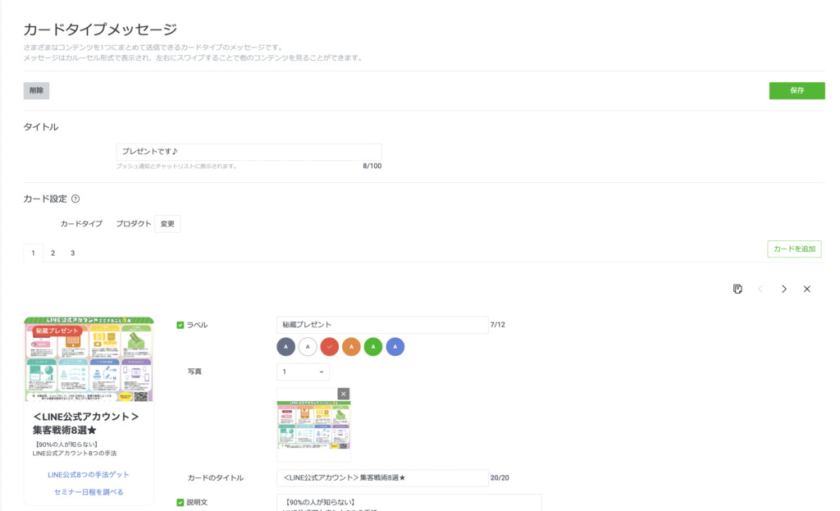840x511 pixels.
Task: Remove this card with the X icon
Action: point(806,289)
